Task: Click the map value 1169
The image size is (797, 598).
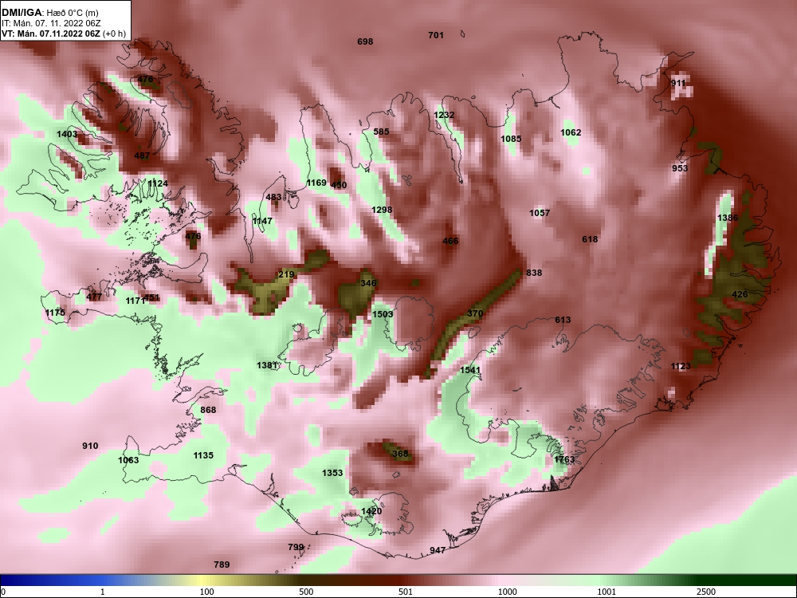Action: click(x=316, y=183)
